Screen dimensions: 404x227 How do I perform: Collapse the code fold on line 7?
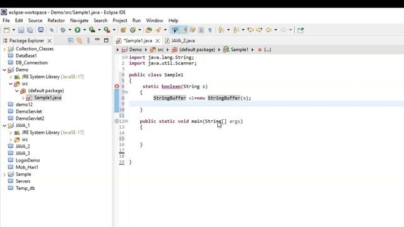pyautogui.click(x=126, y=92)
